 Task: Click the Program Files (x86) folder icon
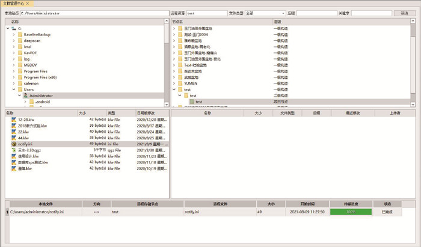20,77
